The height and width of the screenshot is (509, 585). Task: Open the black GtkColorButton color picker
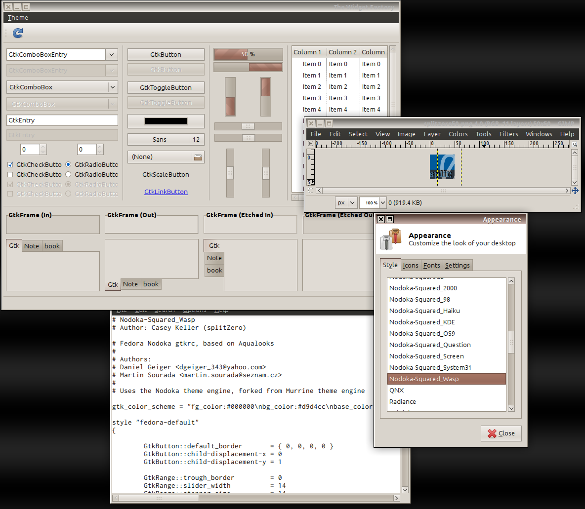pos(166,121)
